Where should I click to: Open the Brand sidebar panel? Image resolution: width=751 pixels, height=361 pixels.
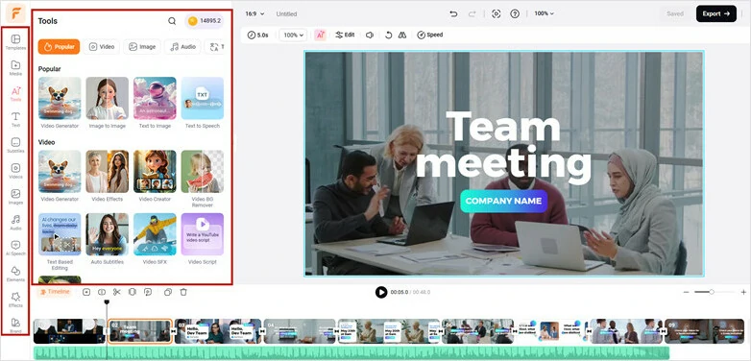15,325
